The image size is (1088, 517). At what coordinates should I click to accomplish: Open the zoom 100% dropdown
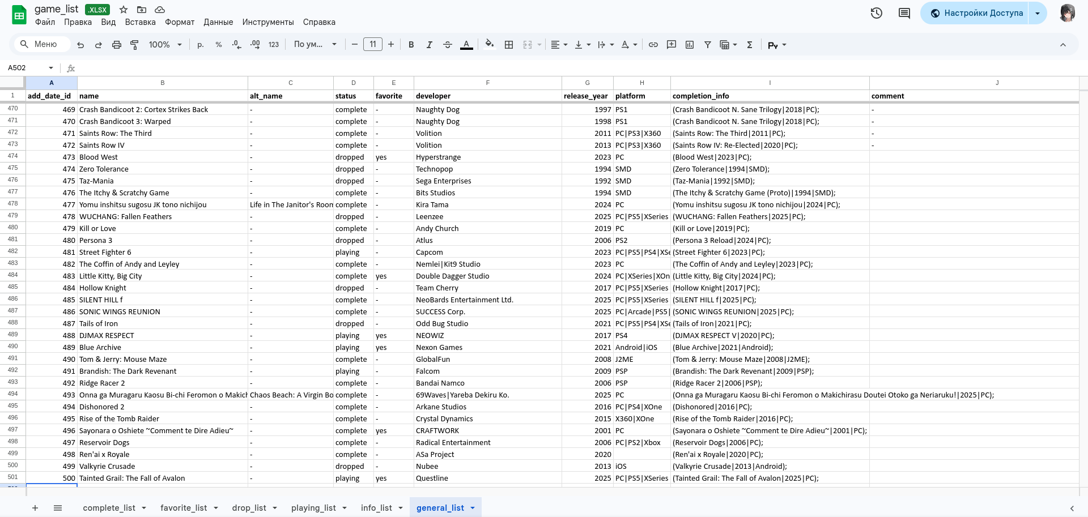(165, 45)
